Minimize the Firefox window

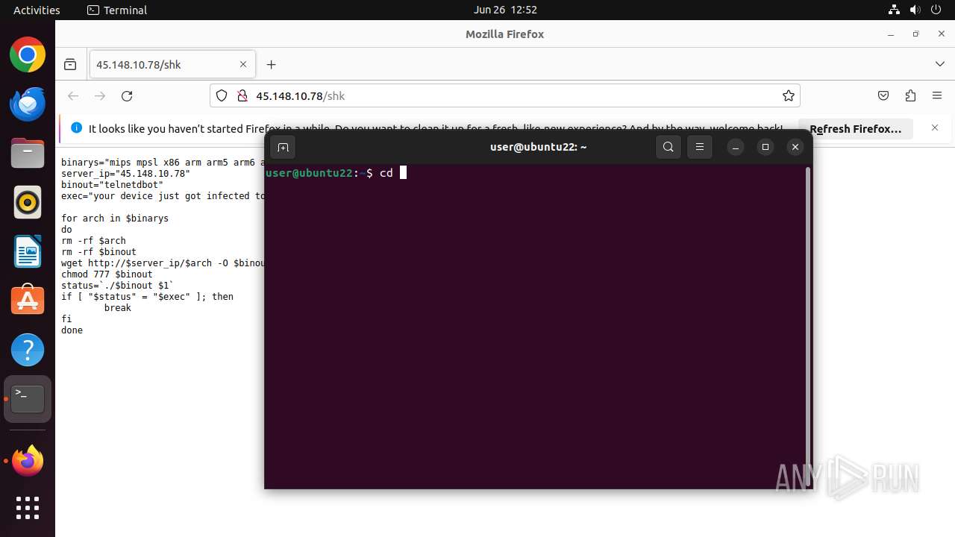890,34
